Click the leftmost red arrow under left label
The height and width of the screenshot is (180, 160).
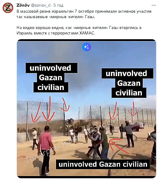click(x=36, y=112)
